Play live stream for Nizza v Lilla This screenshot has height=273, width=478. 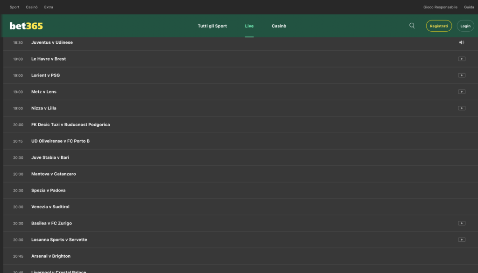(461, 108)
